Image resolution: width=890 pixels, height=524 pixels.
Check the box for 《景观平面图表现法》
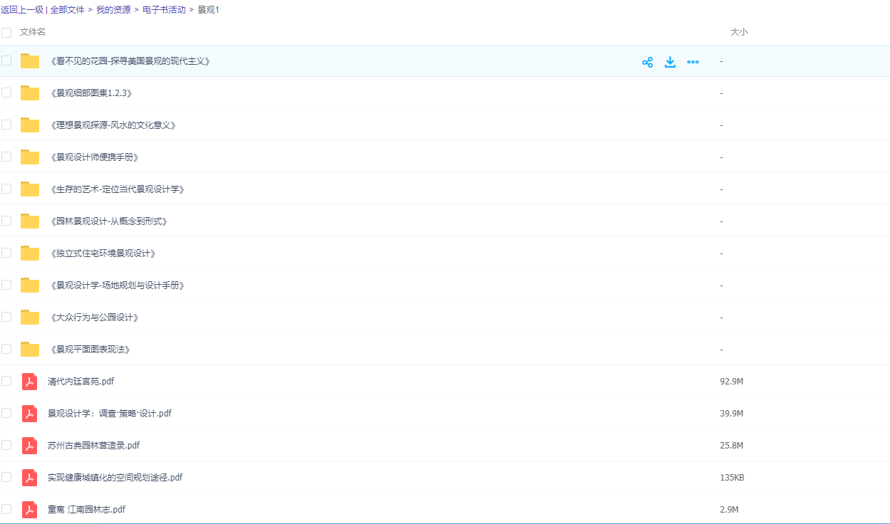click(x=6, y=349)
